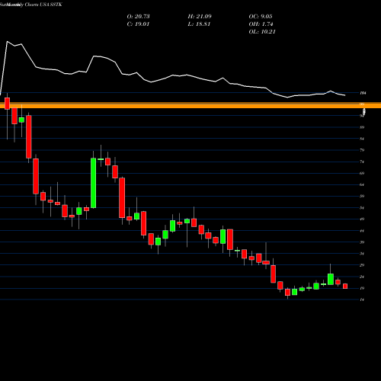Click the 64 price axis label
Screen dimensions: 381x381
click(x=362, y=184)
